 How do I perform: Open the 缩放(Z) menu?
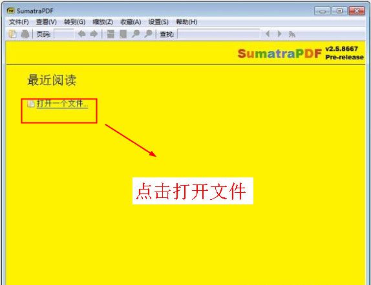pyautogui.click(x=103, y=22)
